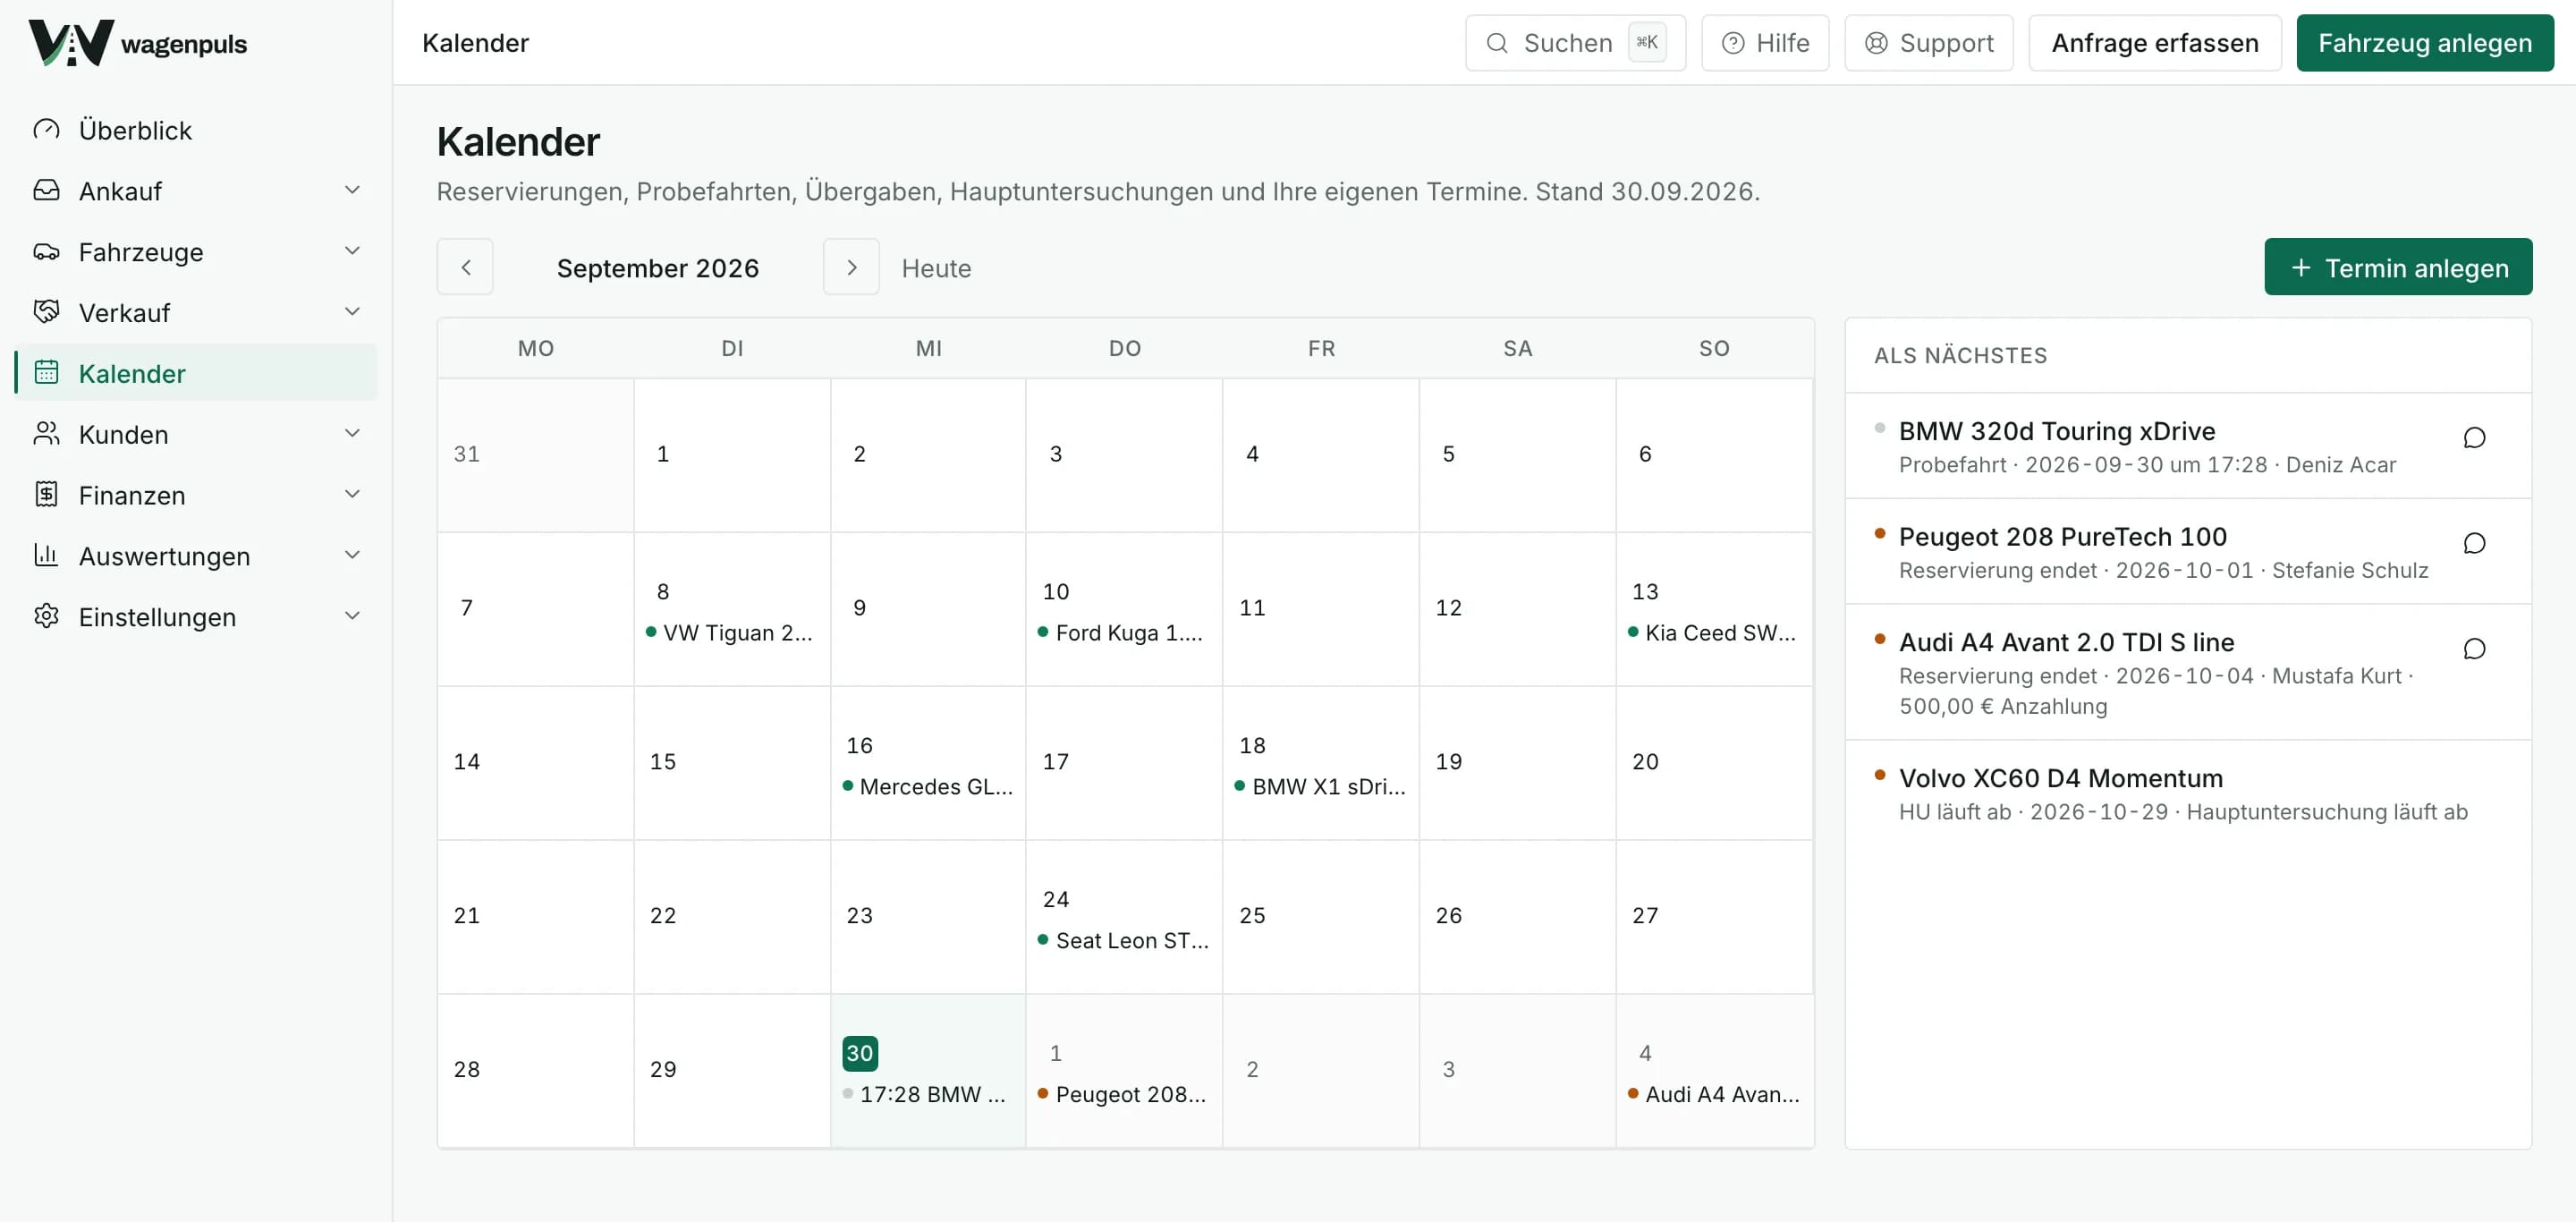Open the Hilfe button

[x=1765, y=43]
